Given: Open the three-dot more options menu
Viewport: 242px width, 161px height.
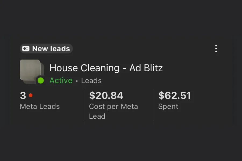Looking at the screenshot, I should (216, 49).
